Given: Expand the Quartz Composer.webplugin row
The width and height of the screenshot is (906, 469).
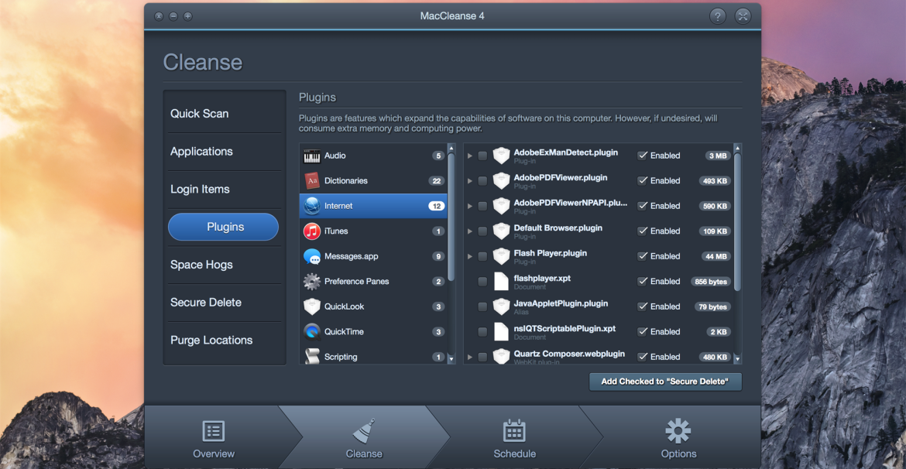Looking at the screenshot, I should point(470,357).
